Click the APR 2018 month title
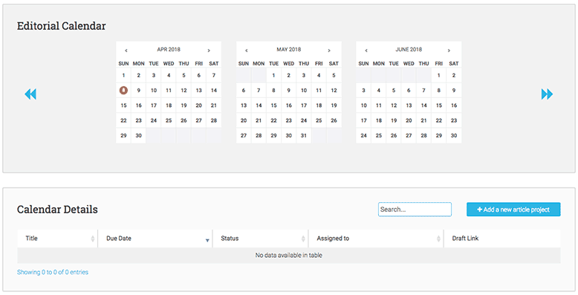The image size is (578, 295). pos(169,49)
